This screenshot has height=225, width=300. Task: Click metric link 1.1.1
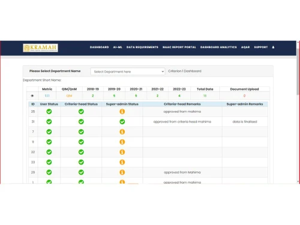47,96
